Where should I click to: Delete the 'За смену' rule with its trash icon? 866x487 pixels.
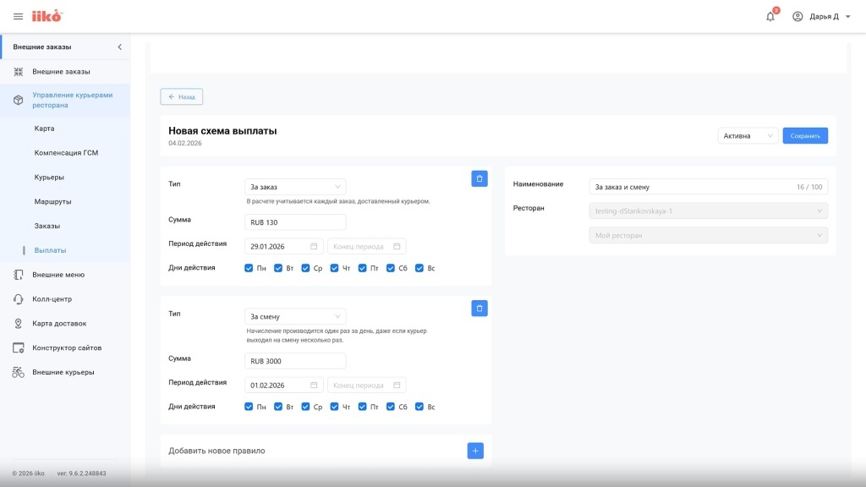coord(480,308)
